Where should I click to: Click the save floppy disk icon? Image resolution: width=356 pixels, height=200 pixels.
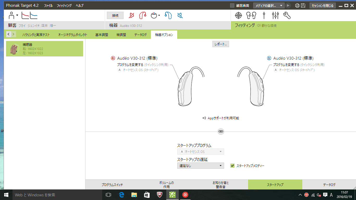[x=303, y=5]
